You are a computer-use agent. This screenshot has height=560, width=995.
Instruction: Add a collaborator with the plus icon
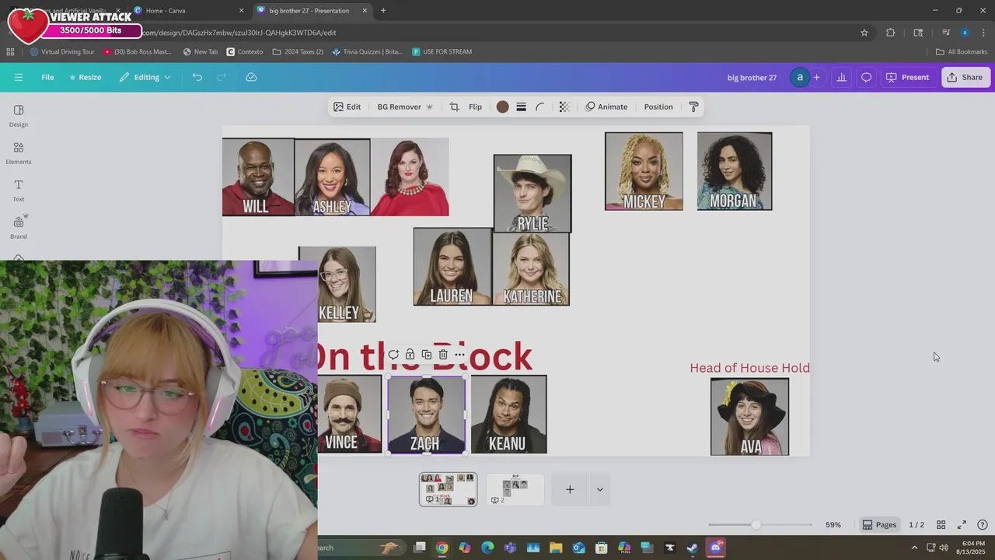(816, 77)
